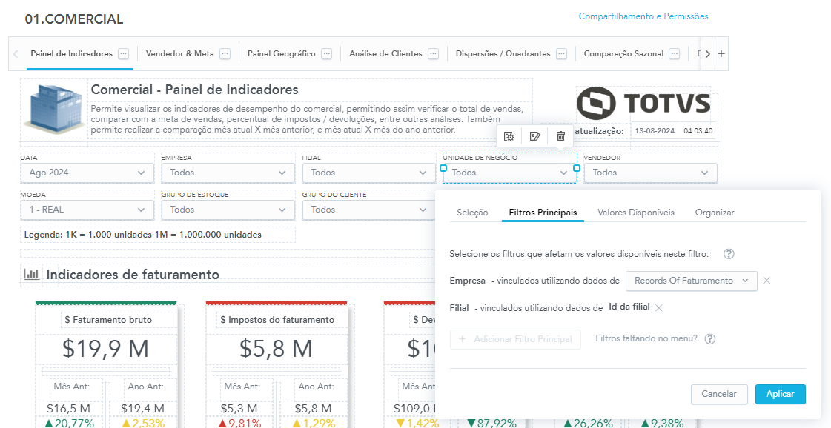
Task: Open filter settings gear icon
Action: pyautogui.click(x=509, y=136)
